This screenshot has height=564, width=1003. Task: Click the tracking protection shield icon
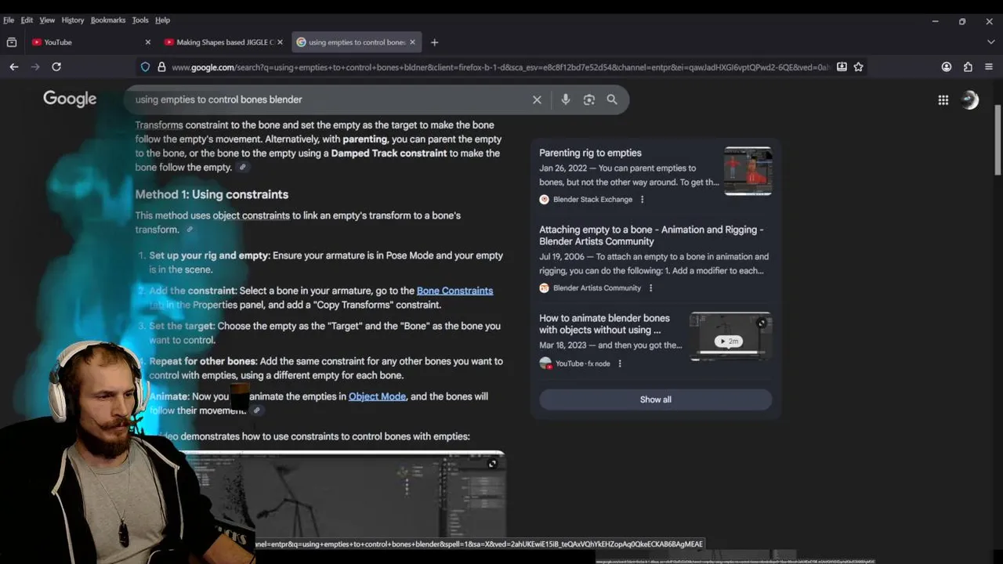145,67
